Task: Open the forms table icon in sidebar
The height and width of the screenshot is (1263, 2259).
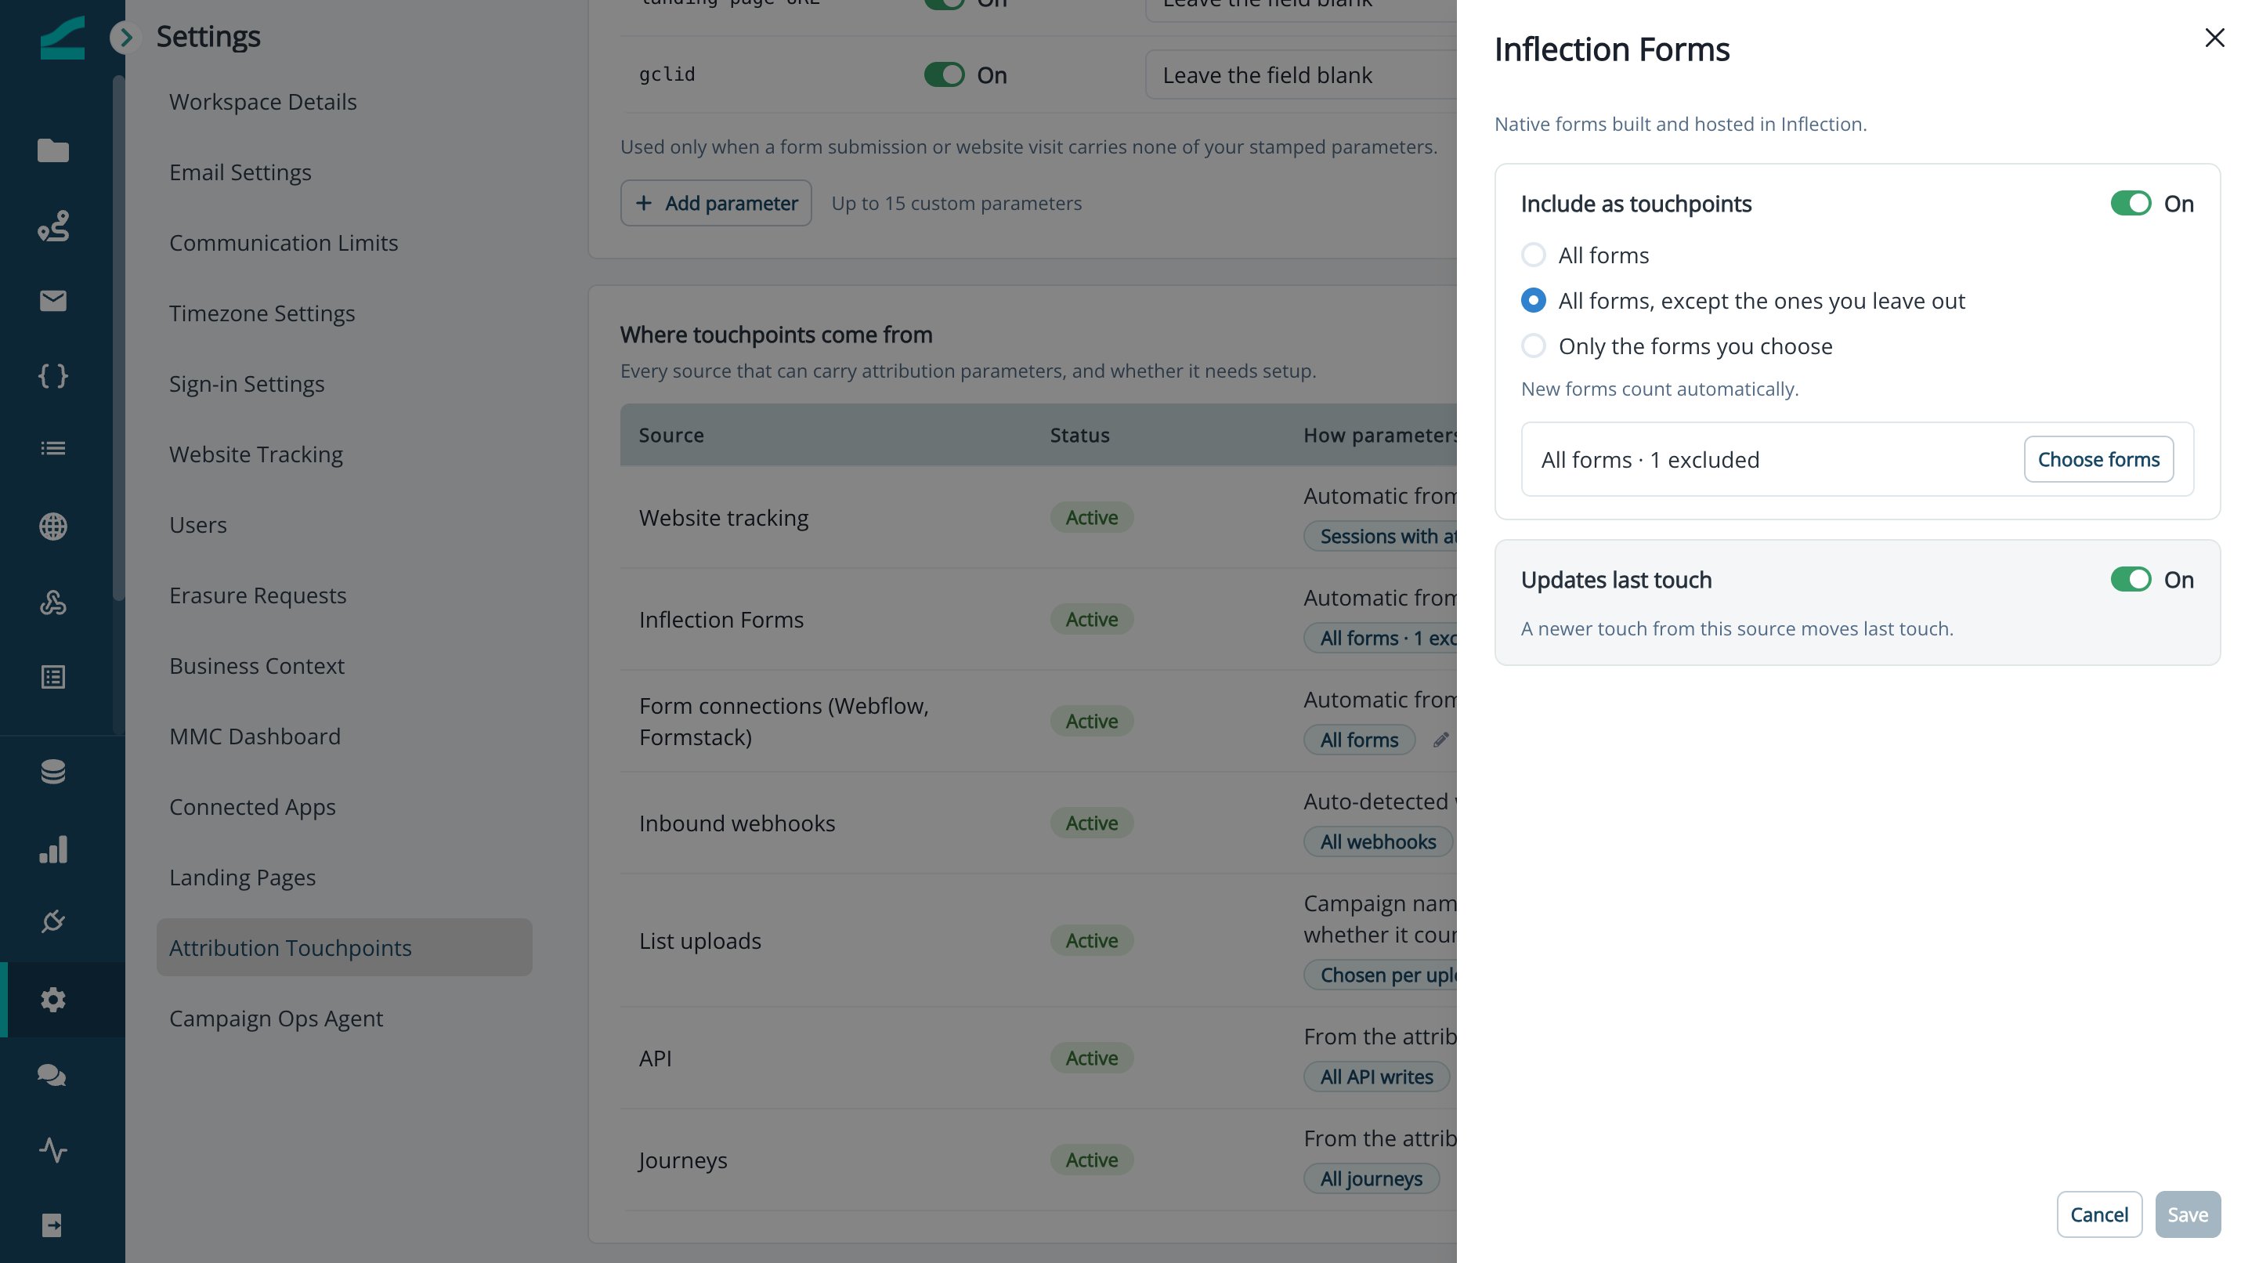Action: point(52,677)
